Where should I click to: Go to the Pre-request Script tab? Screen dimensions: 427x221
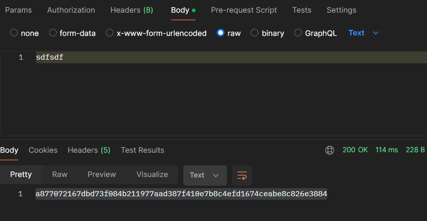point(244,10)
